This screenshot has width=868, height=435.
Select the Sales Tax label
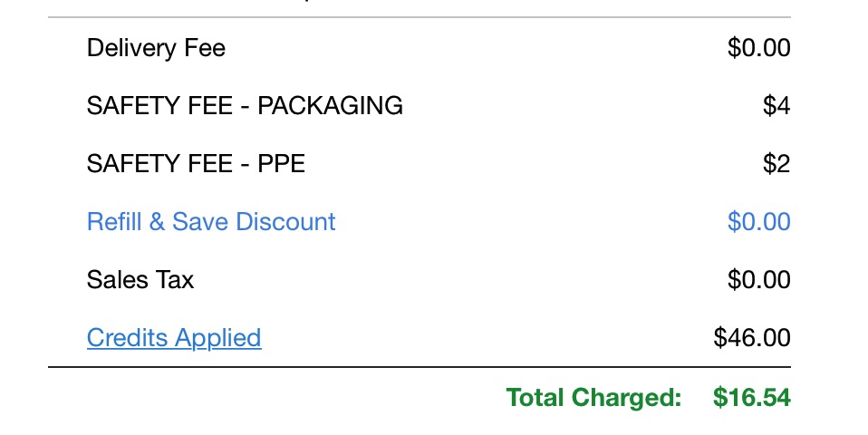coord(140,280)
